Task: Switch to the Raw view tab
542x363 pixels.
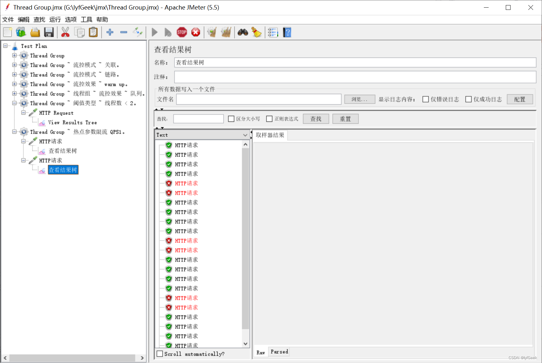Action: click(x=261, y=353)
